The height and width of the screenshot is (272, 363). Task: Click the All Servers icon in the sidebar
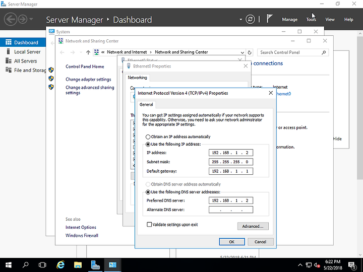(x=9, y=61)
